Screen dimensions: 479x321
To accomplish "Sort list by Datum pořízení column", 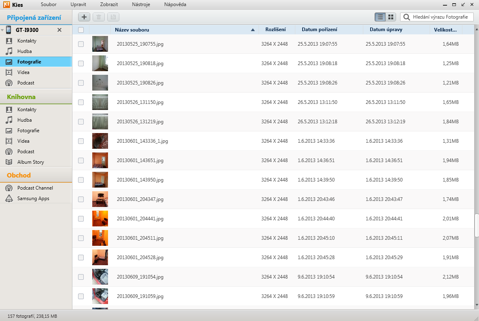I will (x=319, y=30).
